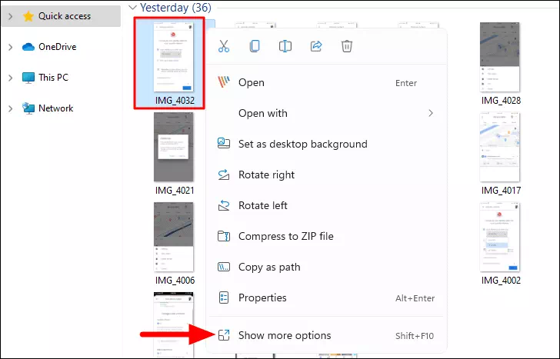Click the Network icon in sidebar

pos(28,108)
